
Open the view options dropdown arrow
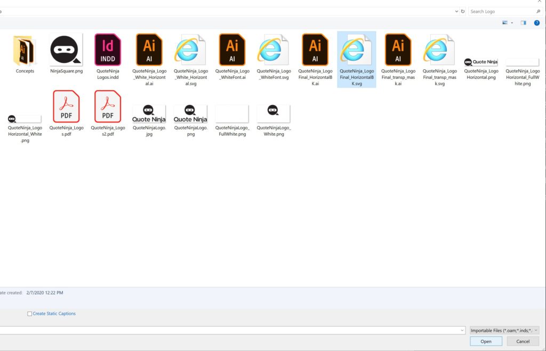(512, 23)
